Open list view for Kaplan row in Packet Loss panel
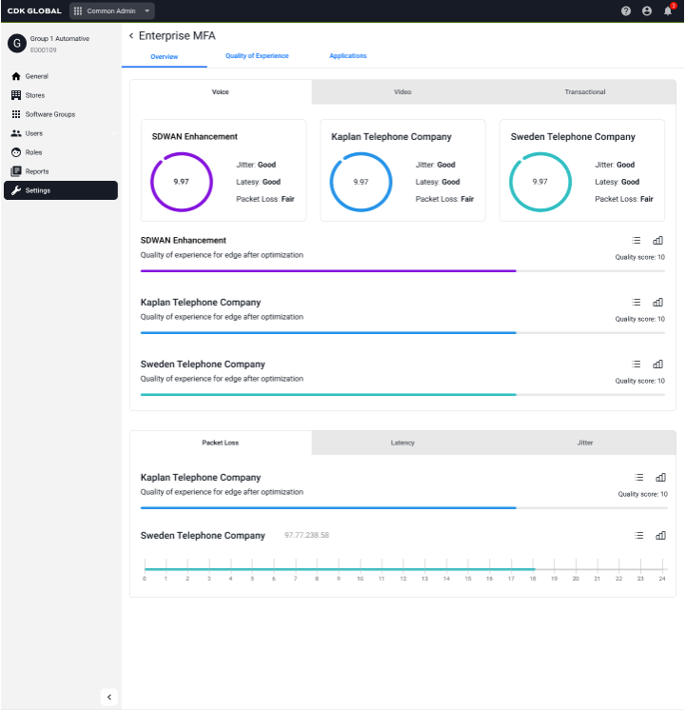The height and width of the screenshot is (710, 685). [638, 477]
